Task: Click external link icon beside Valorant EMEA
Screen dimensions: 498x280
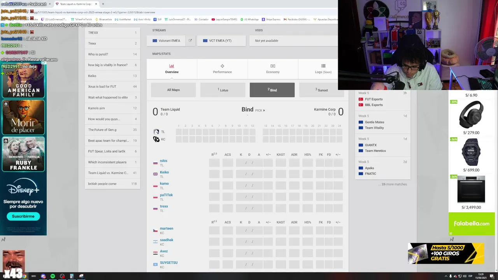Action: pyautogui.click(x=190, y=40)
